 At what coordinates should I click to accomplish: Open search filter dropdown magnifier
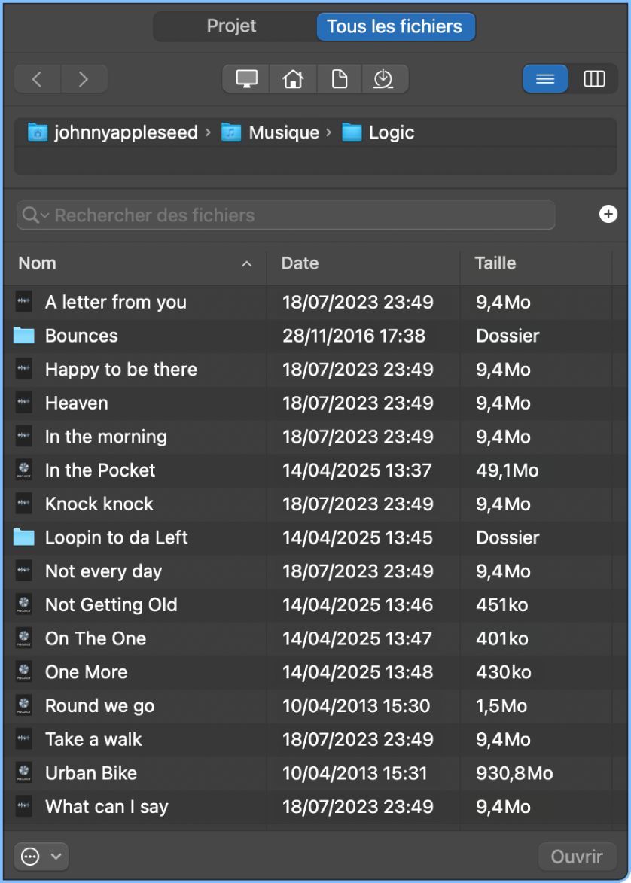tap(35, 215)
